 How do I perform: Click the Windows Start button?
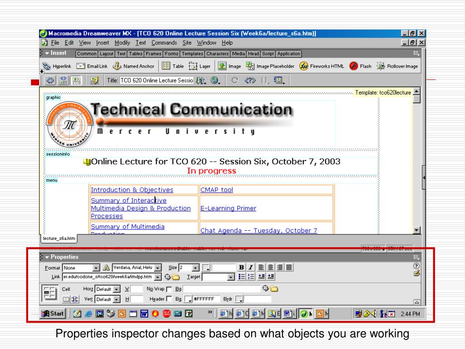pyautogui.click(x=53, y=314)
